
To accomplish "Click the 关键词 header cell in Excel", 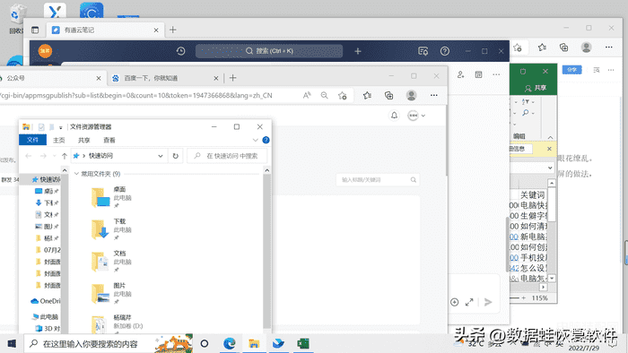I will [533, 195].
